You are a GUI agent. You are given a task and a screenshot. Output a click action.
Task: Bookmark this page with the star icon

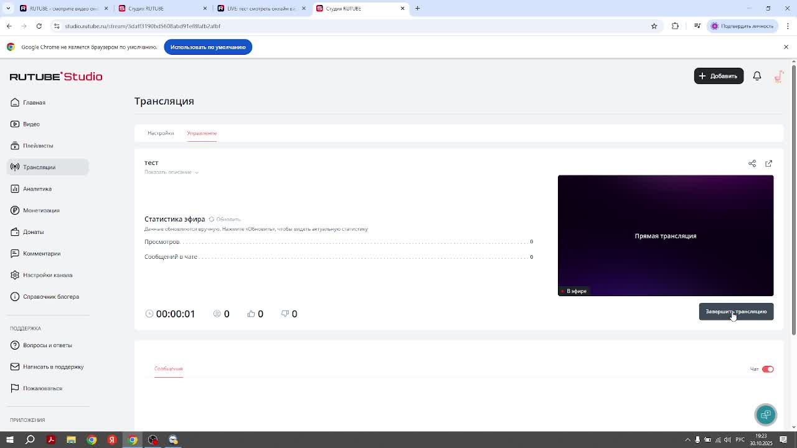point(654,26)
